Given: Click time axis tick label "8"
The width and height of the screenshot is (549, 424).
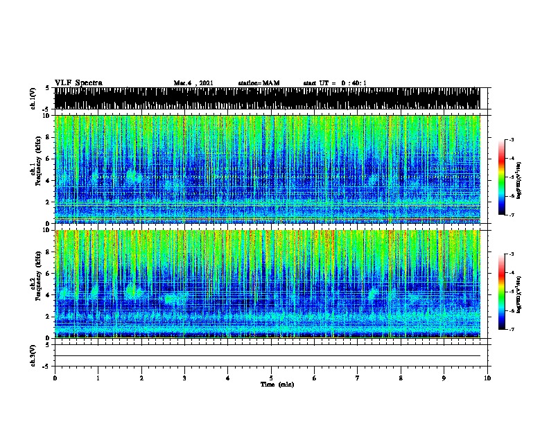Looking at the screenshot, I should click(401, 378).
